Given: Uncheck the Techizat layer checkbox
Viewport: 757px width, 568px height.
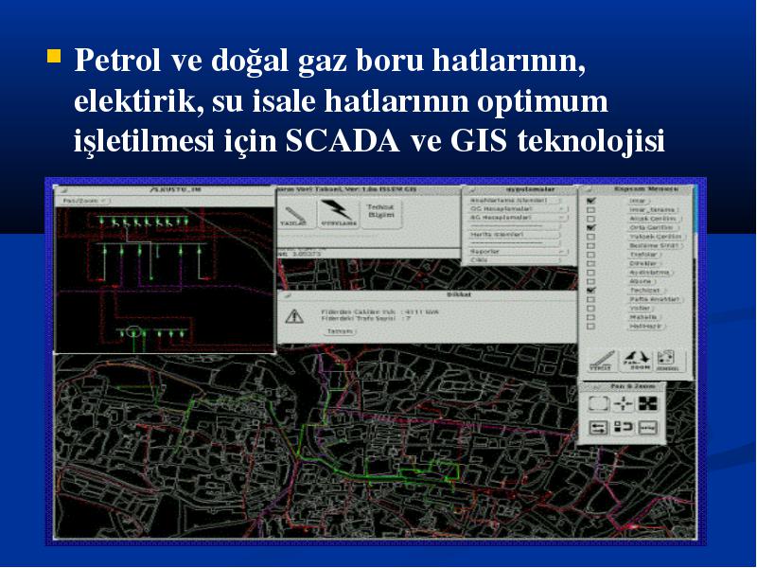Looking at the screenshot, I should coord(590,291).
